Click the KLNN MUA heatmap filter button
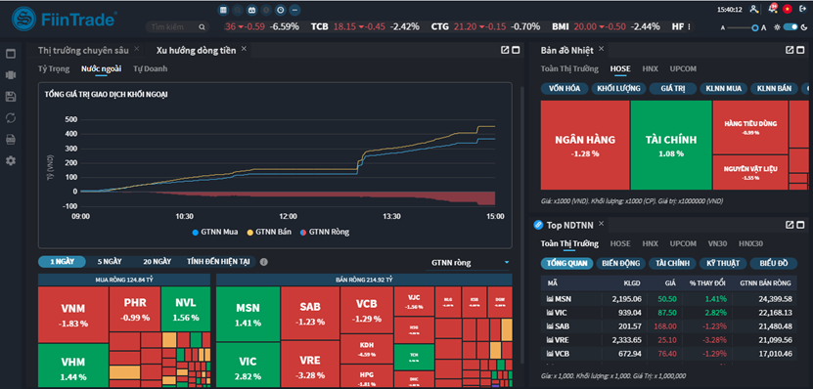The width and height of the screenshot is (813, 389). 723,89
